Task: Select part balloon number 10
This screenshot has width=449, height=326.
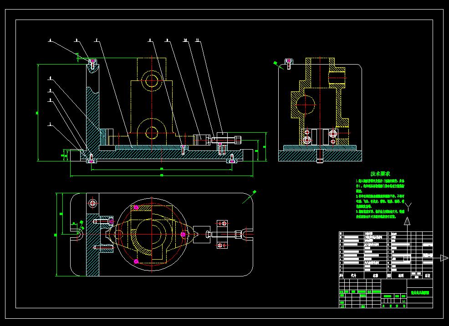Action: click(x=185, y=40)
